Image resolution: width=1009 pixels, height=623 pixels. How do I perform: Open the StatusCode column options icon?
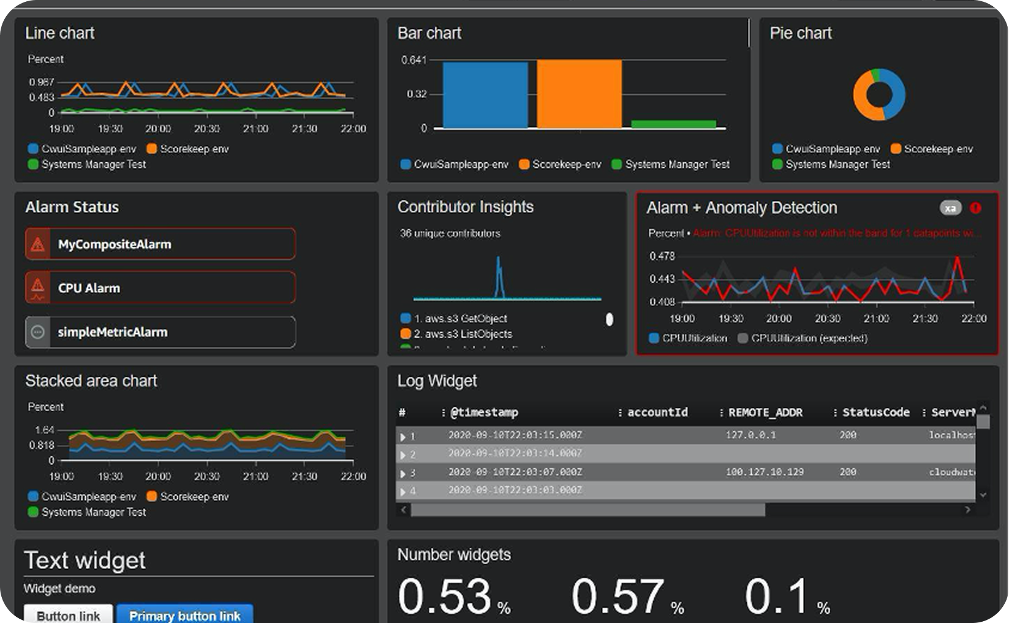(x=835, y=413)
